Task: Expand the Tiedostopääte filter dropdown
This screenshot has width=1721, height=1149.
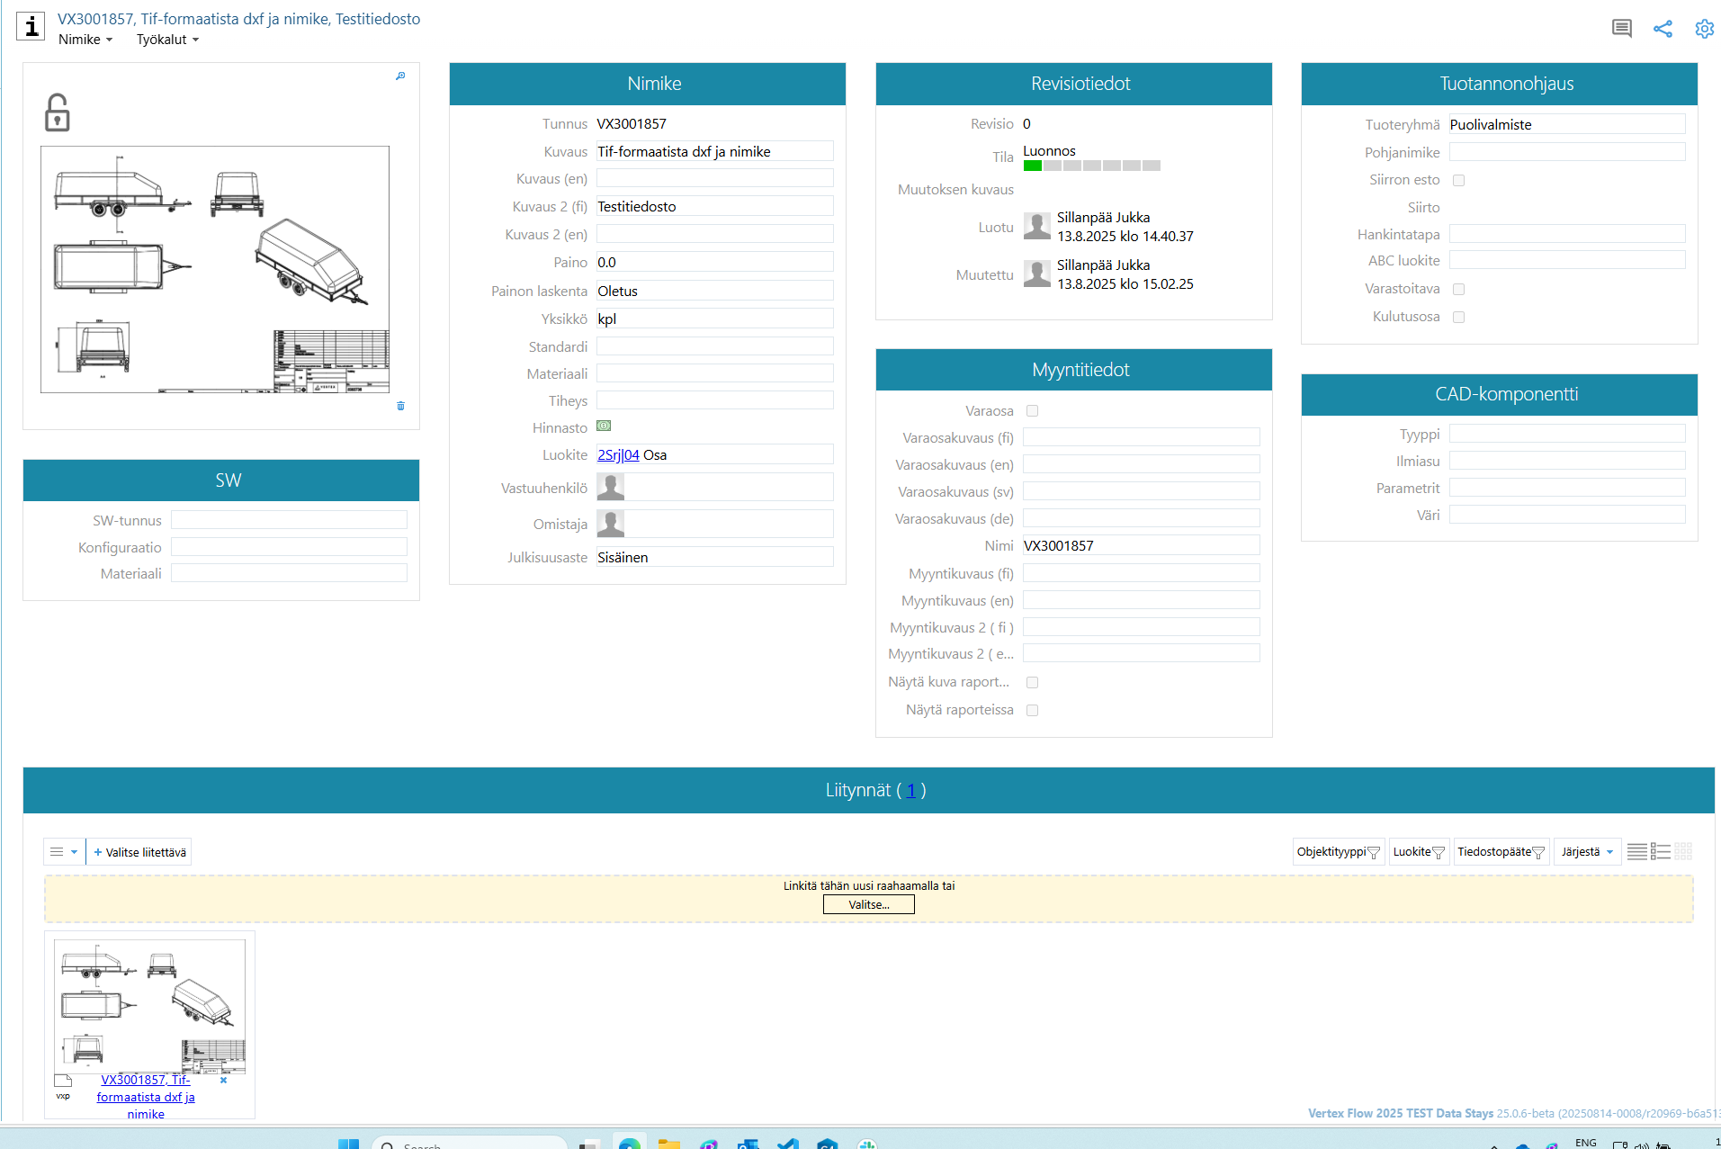Action: 1501,852
